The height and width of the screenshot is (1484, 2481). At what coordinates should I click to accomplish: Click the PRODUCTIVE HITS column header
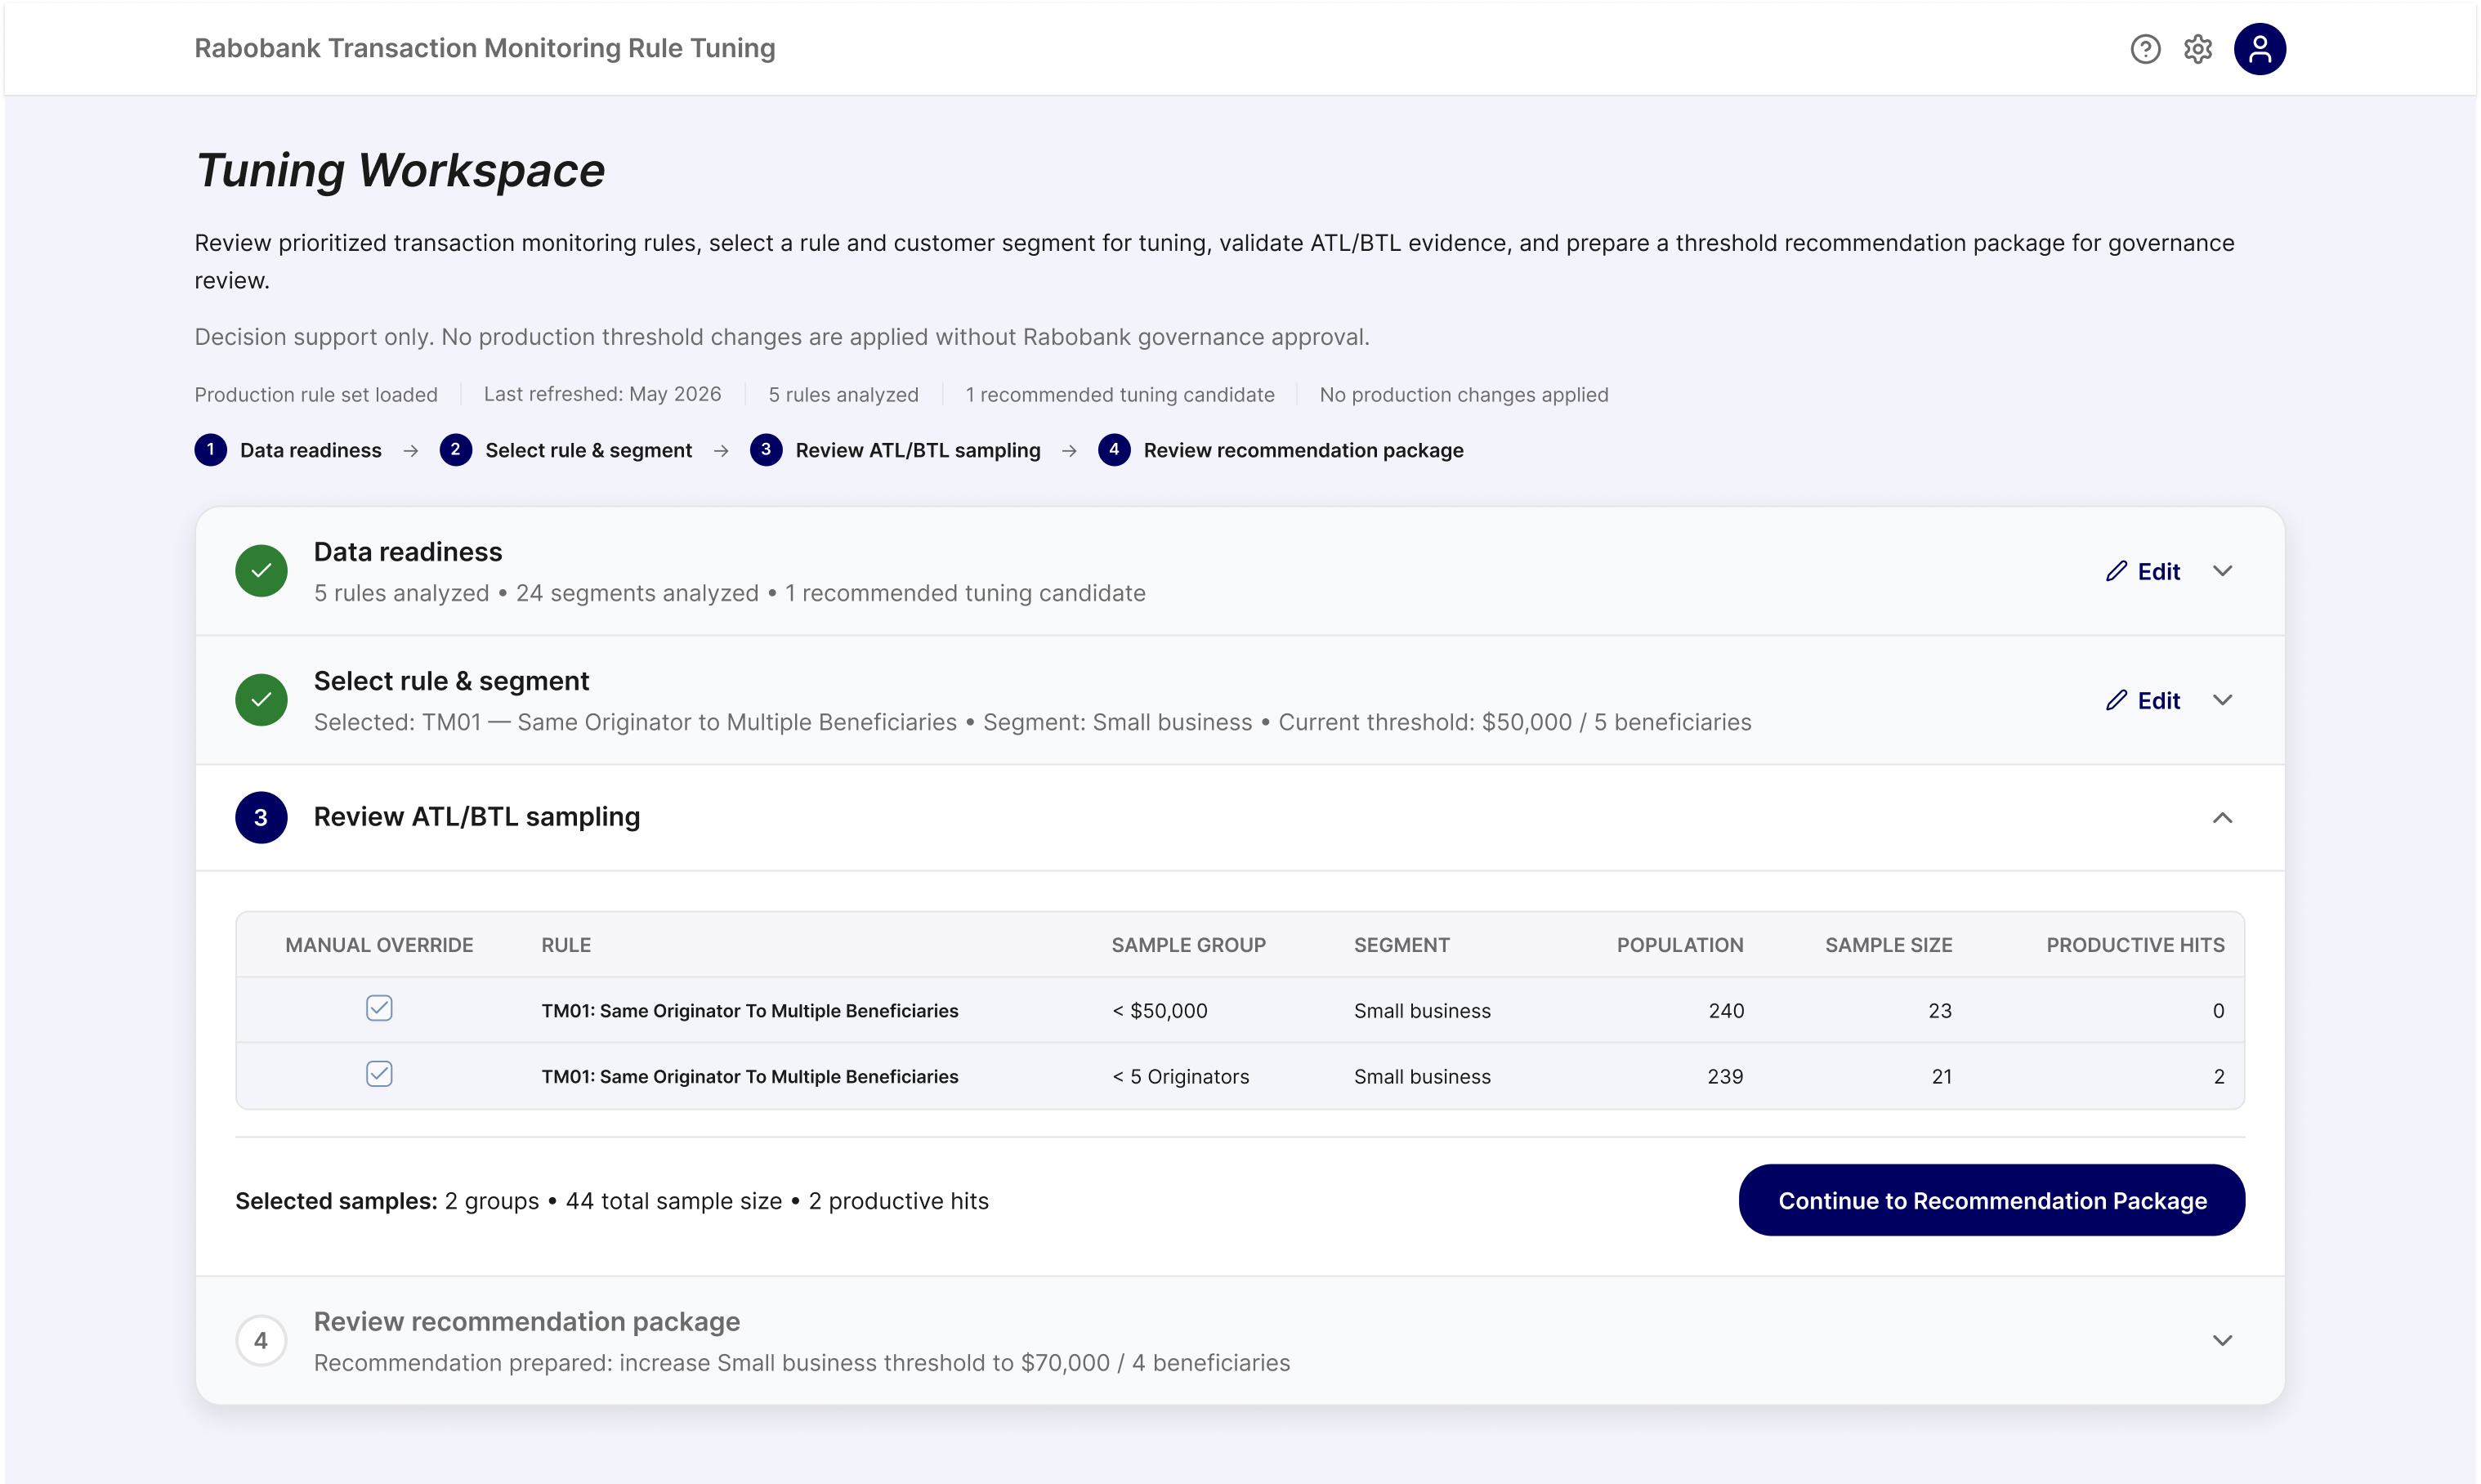coord(2135,945)
